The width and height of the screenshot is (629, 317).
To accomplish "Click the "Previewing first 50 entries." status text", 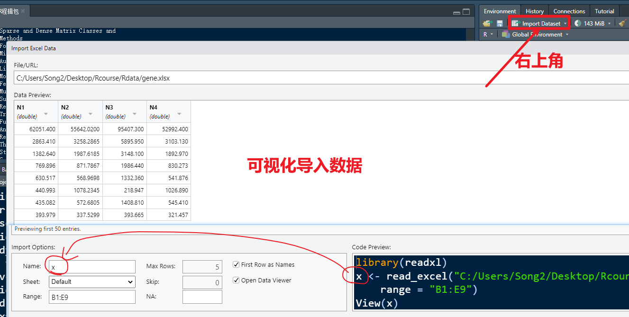I will (47, 229).
